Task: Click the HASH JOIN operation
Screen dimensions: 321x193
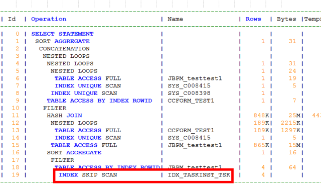Action: click(64, 116)
